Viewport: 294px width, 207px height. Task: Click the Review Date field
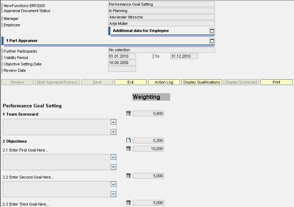coord(122,69)
